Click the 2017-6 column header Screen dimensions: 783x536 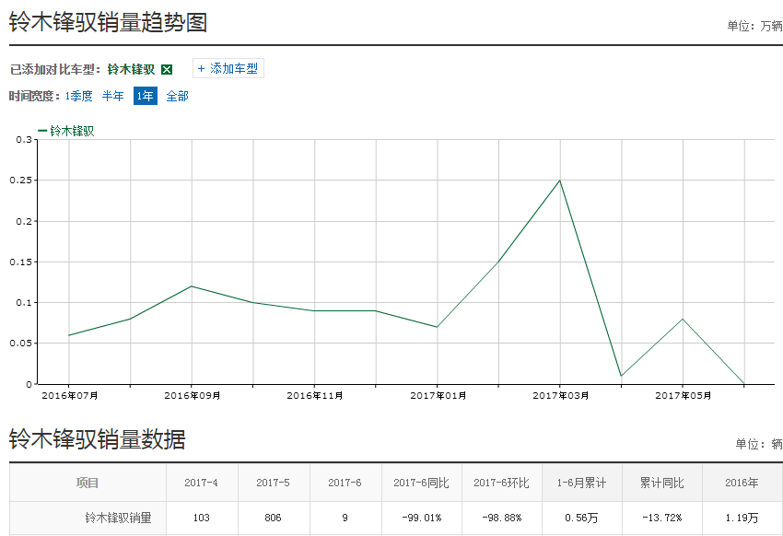tap(345, 483)
